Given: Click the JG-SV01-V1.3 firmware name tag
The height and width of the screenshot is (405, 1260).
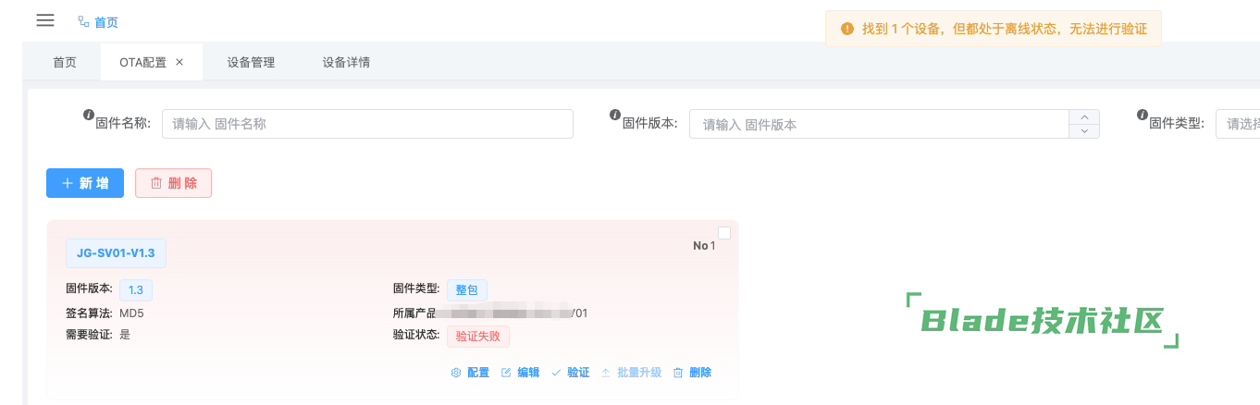Looking at the screenshot, I should pos(116,253).
